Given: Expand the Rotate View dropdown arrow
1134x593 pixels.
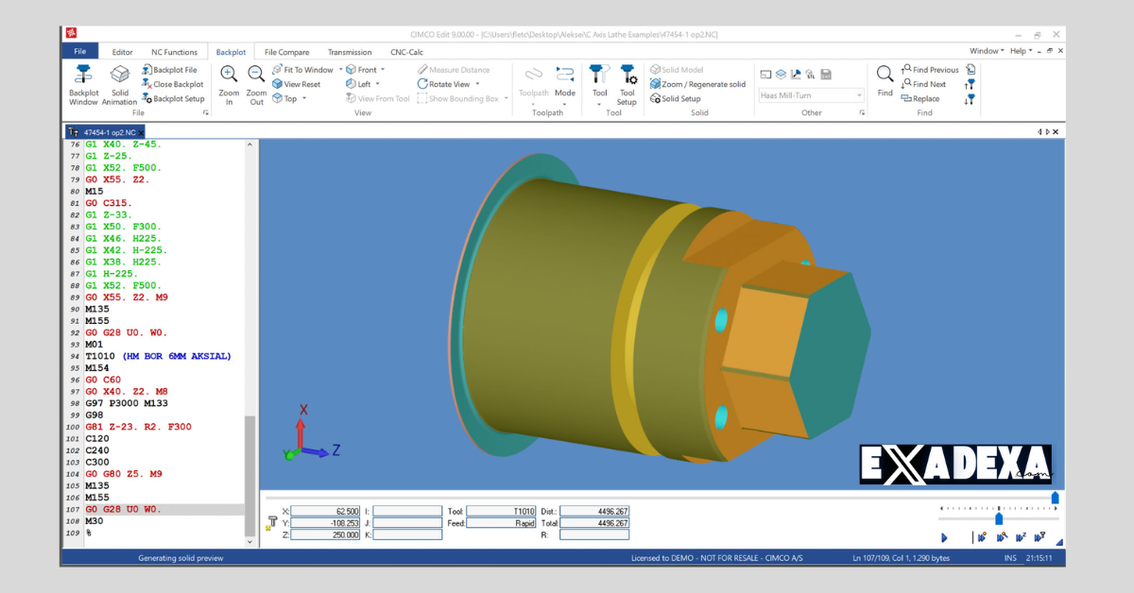Looking at the screenshot, I should coord(477,84).
